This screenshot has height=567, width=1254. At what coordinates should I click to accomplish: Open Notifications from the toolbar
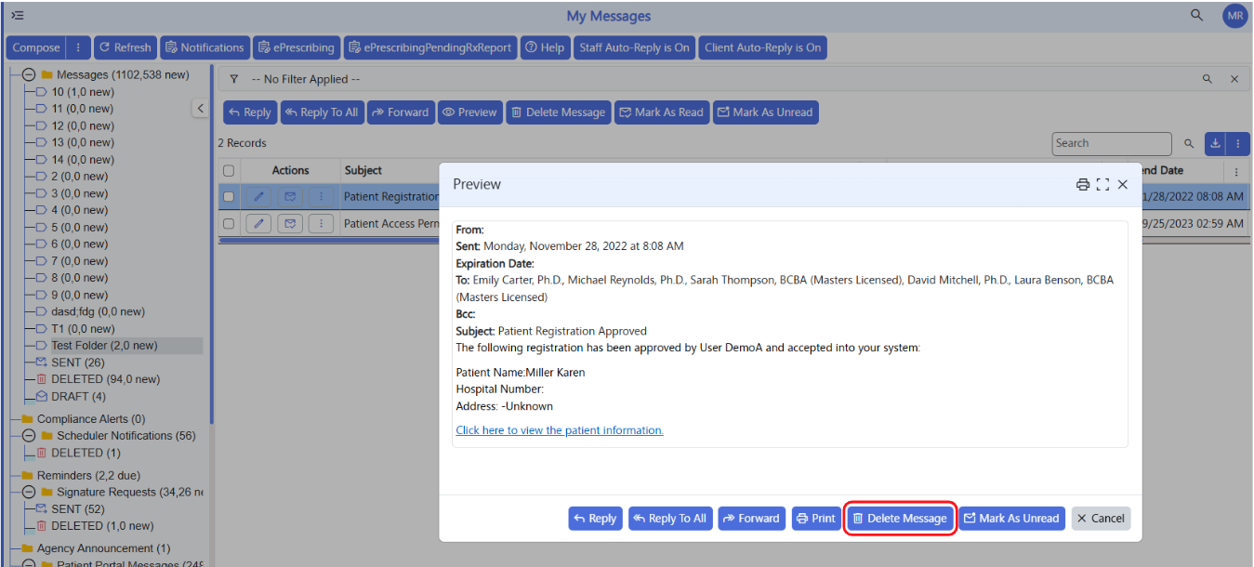point(204,47)
